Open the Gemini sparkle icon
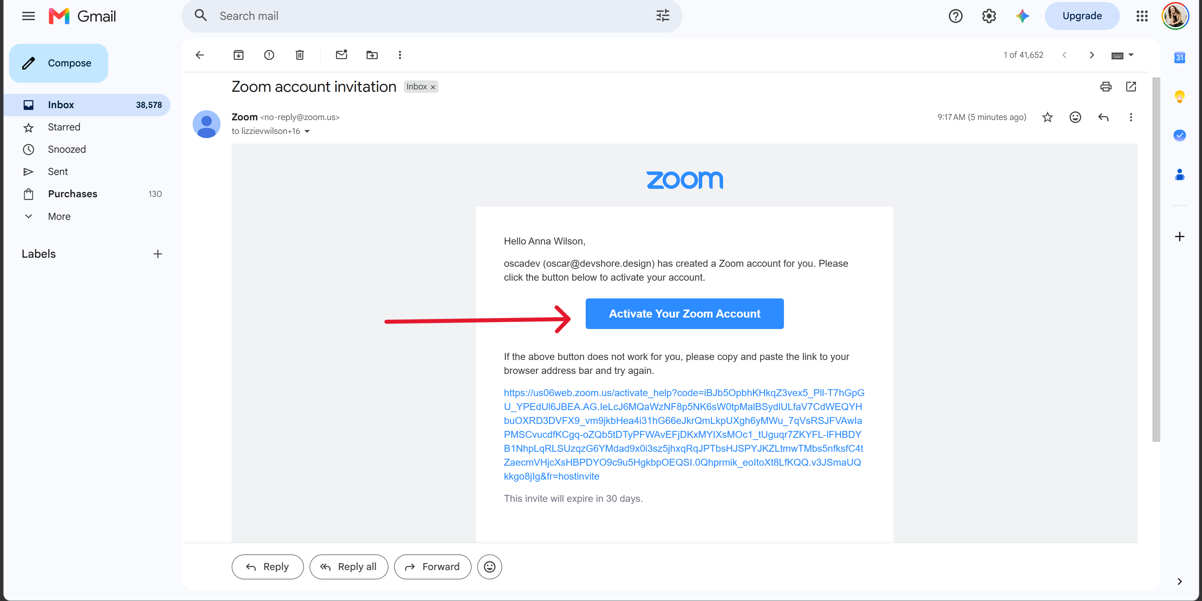The height and width of the screenshot is (601, 1202). [1022, 16]
